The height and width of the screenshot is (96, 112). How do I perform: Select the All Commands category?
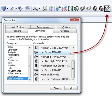coord(14,71)
